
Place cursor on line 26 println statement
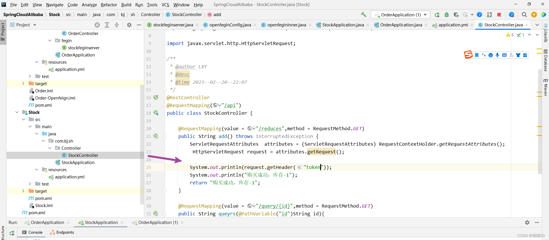(x=243, y=175)
